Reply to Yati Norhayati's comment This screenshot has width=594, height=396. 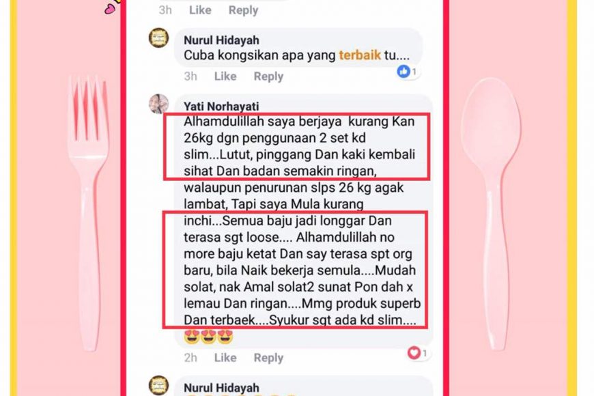click(268, 358)
